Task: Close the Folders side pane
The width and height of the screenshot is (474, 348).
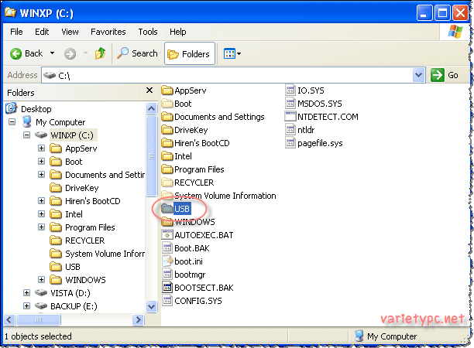Action: (x=149, y=90)
